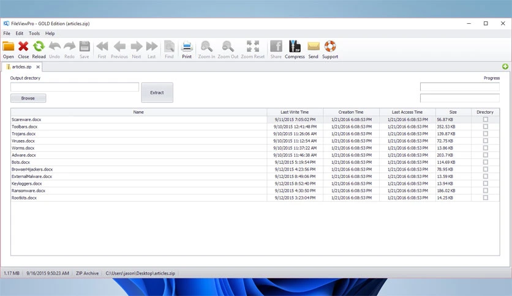512x296 pixels.
Task: Open the Edit menu
Action: pos(20,33)
